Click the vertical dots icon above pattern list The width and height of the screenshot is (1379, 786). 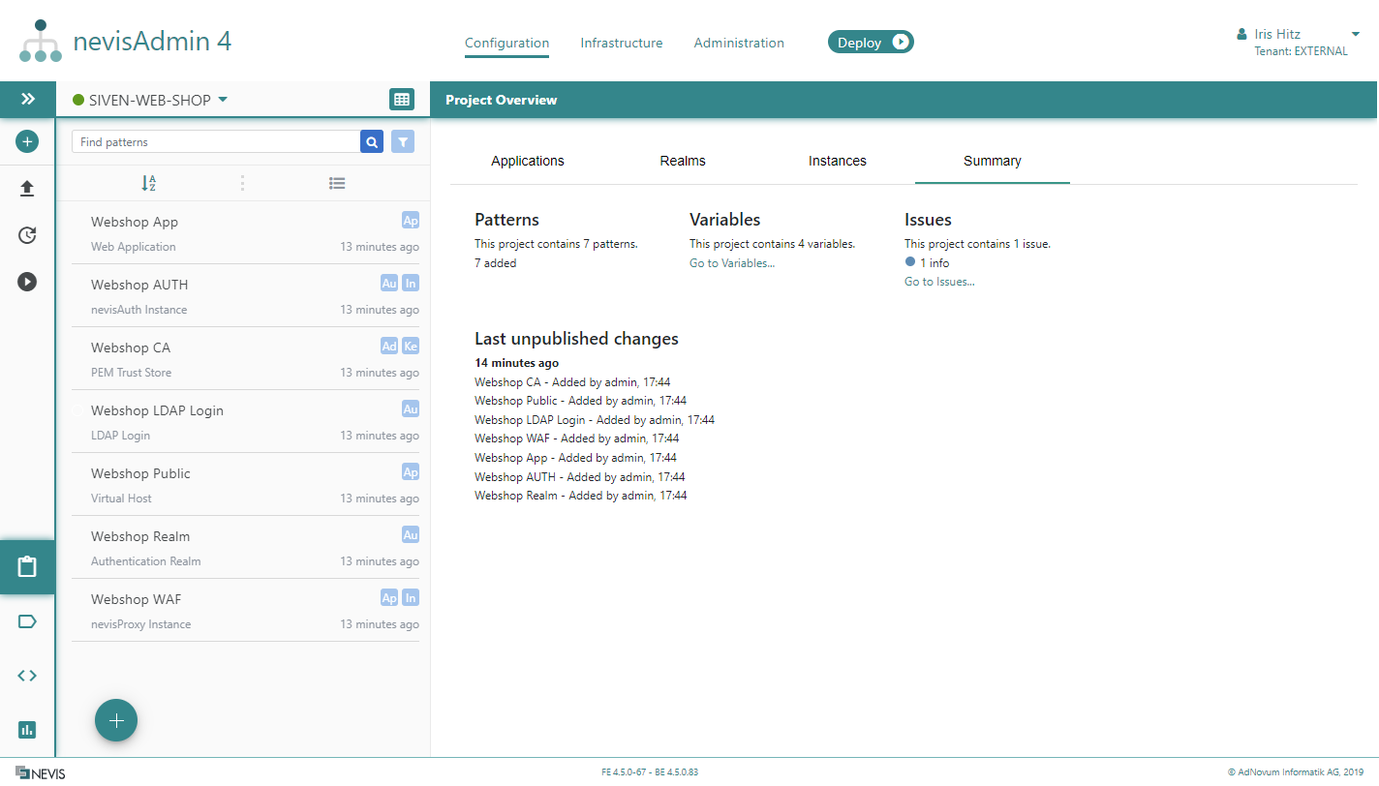[x=242, y=183]
